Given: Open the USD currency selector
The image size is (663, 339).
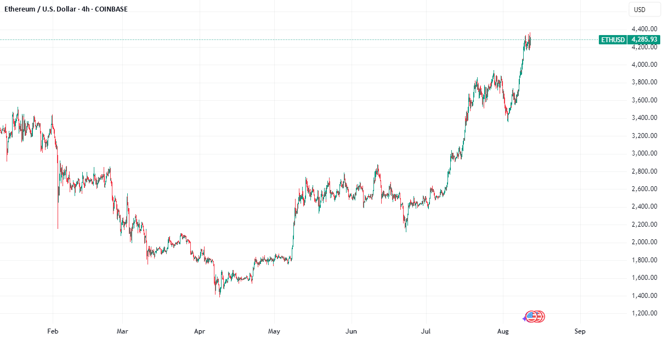Looking at the screenshot, I should pos(639,10).
